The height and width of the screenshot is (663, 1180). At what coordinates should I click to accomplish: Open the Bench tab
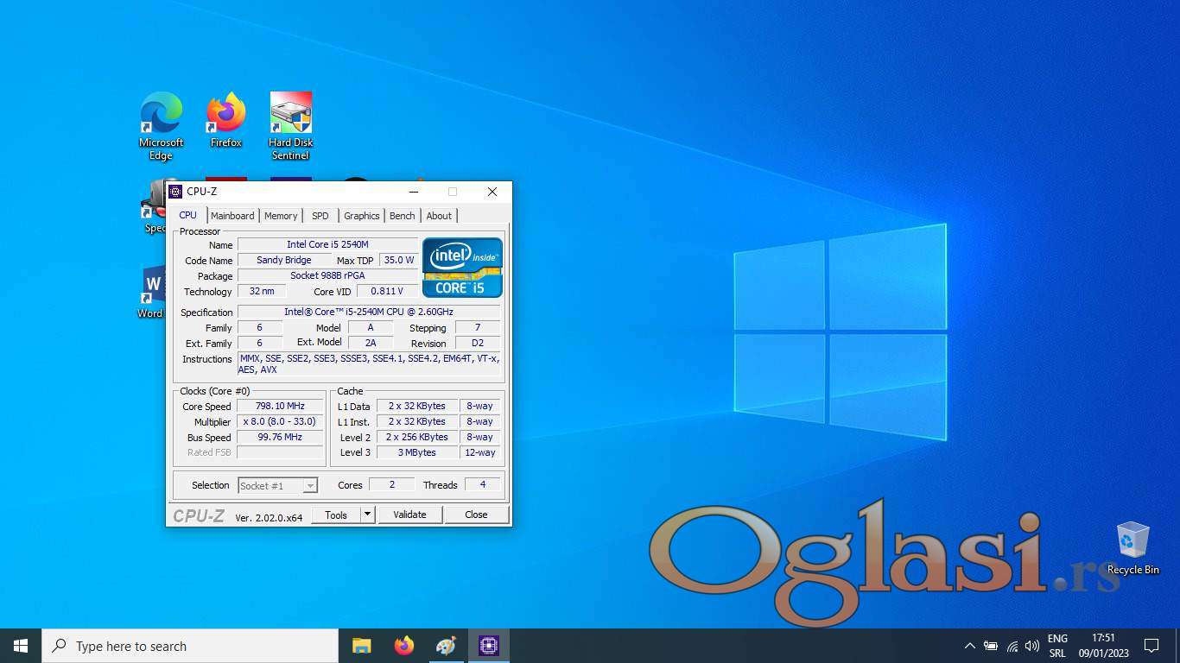402,216
